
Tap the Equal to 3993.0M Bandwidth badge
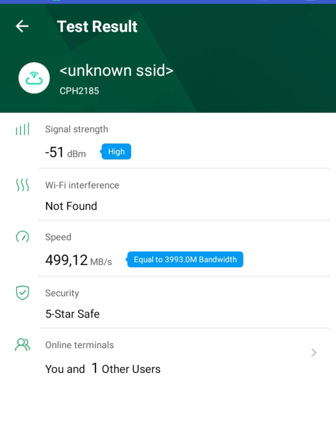(185, 260)
